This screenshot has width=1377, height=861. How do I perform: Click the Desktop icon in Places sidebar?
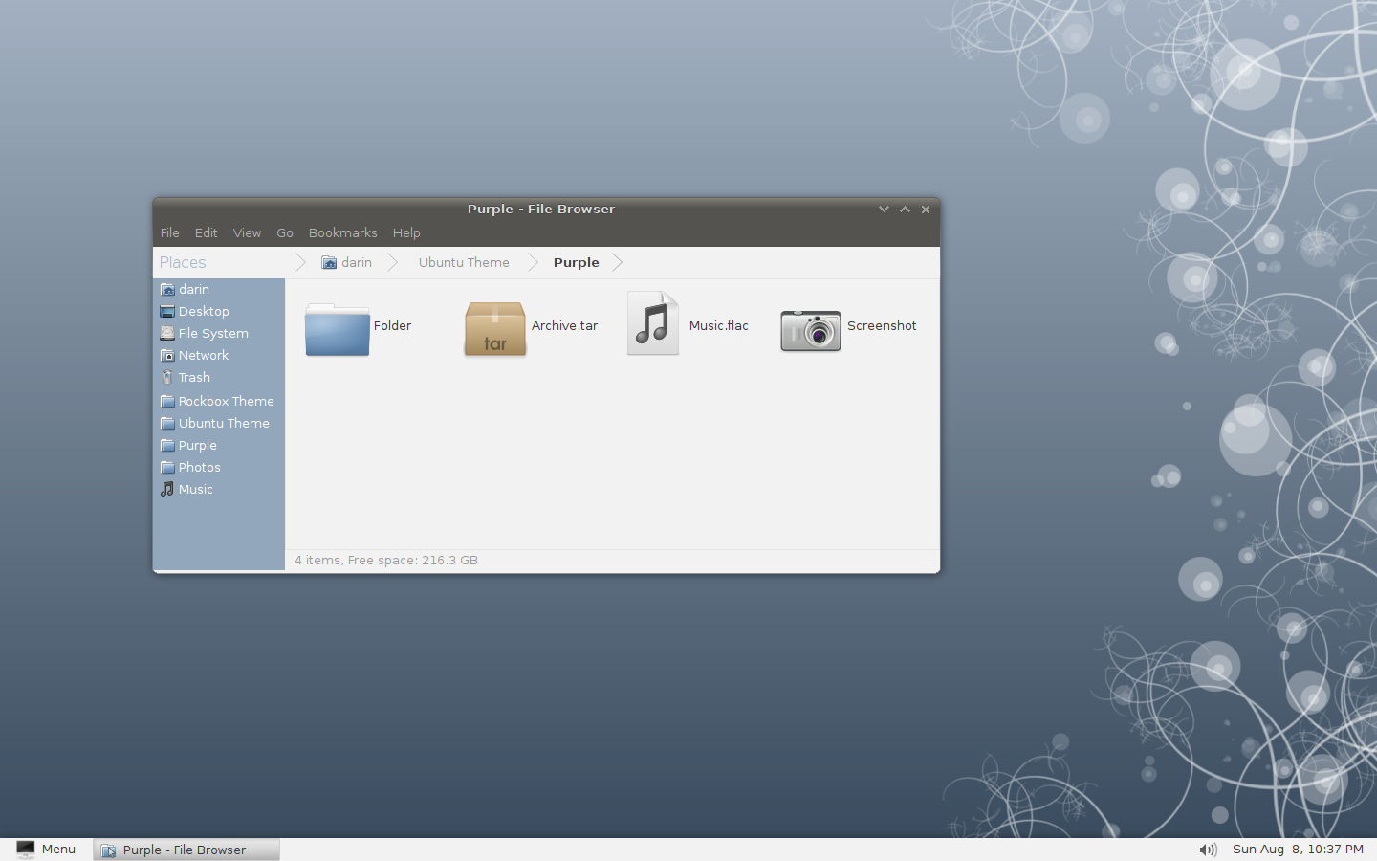[x=167, y=311]
